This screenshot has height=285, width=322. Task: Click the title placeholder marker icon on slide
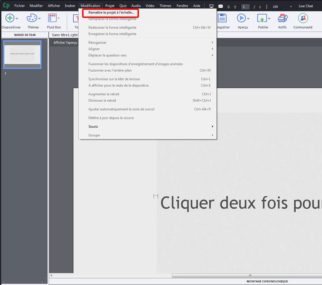pos(156,196)
